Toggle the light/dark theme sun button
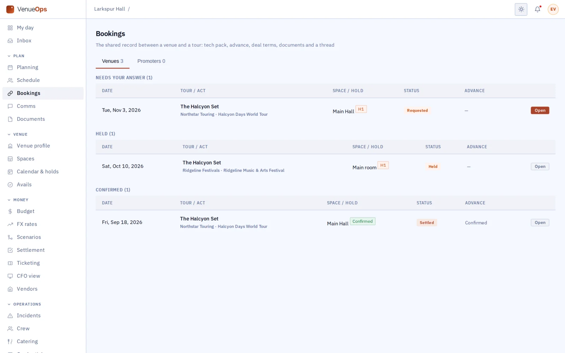The image size is (565, 353). point(521,9)
